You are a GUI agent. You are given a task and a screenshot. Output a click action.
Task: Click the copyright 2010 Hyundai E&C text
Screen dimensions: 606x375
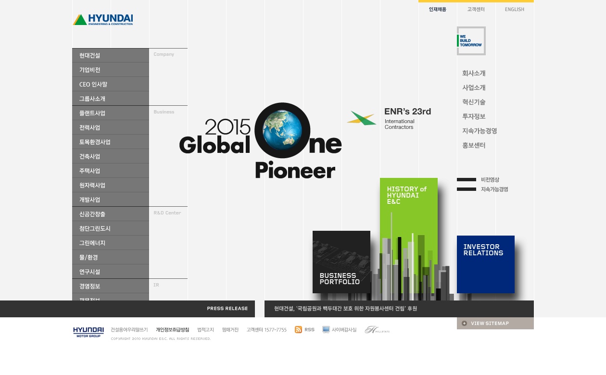point(161,338)
